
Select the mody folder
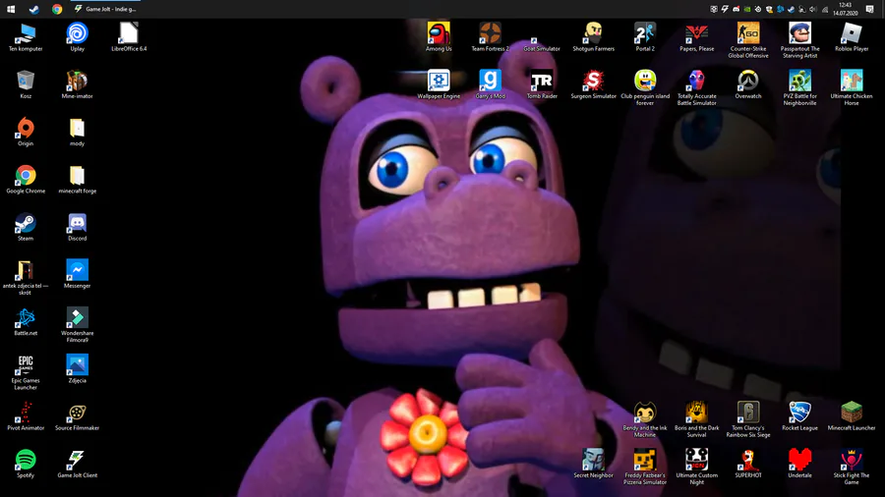coord(78,132)
